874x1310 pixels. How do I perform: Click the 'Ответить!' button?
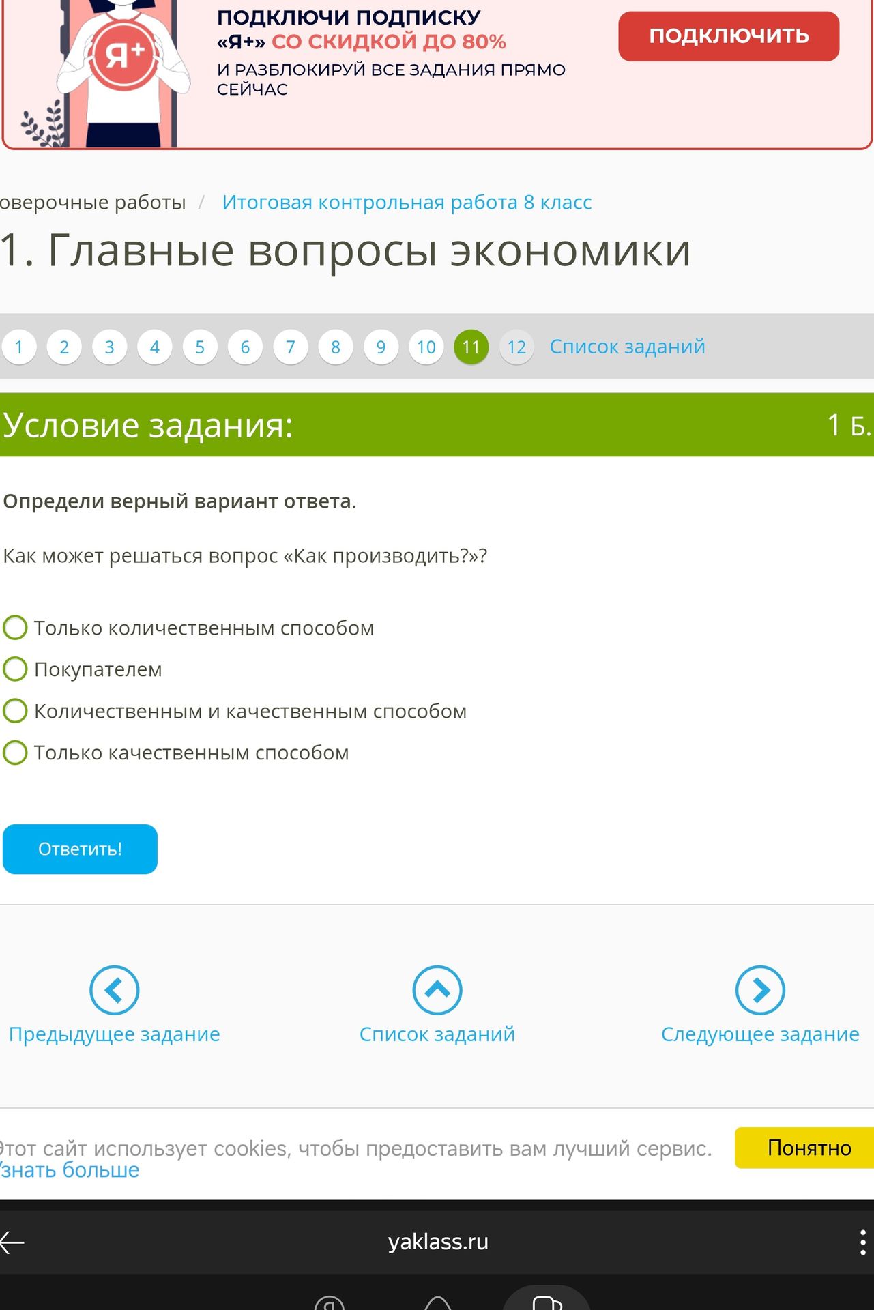80,849
